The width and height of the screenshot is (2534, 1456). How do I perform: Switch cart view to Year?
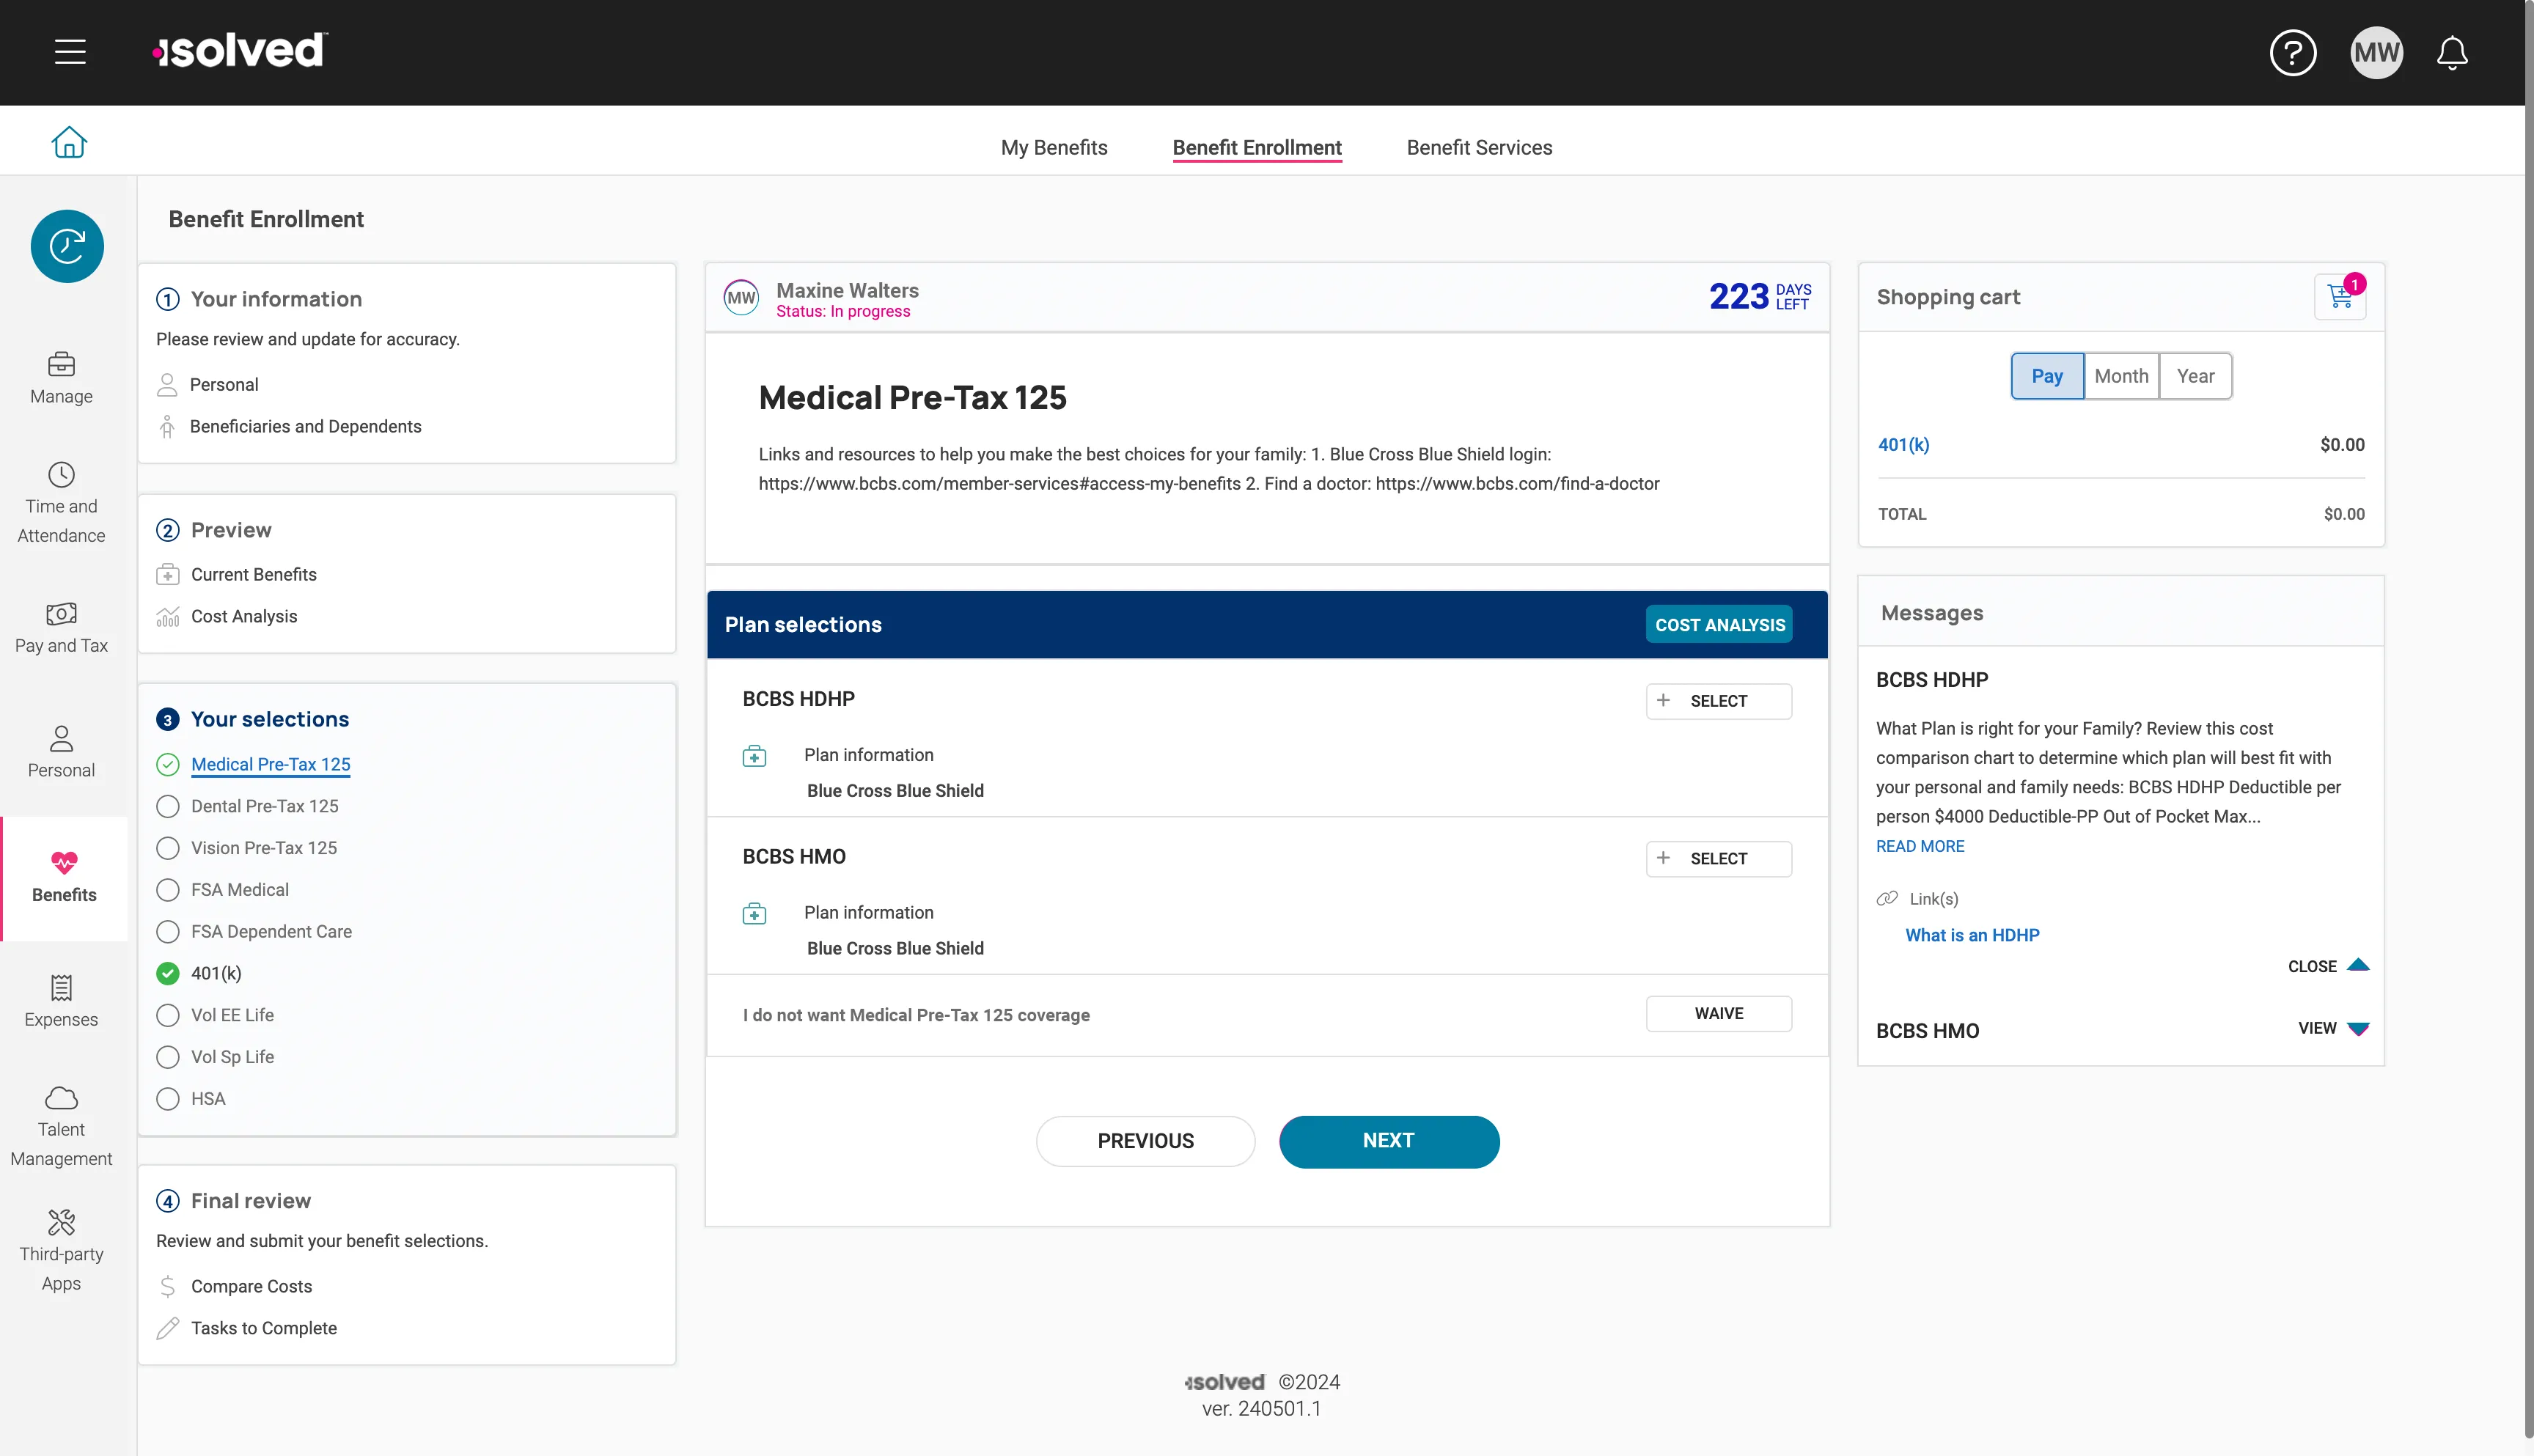[x=2195, y=376]
